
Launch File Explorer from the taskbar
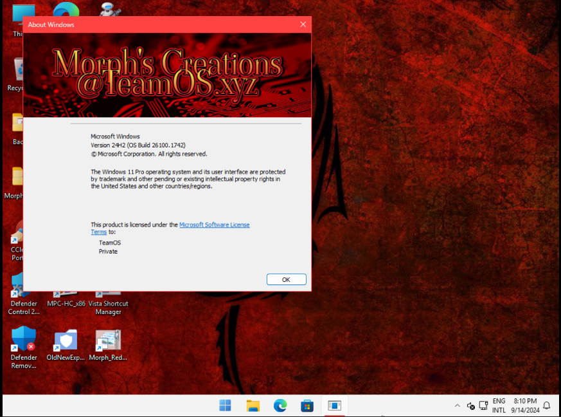coord(253,405)
